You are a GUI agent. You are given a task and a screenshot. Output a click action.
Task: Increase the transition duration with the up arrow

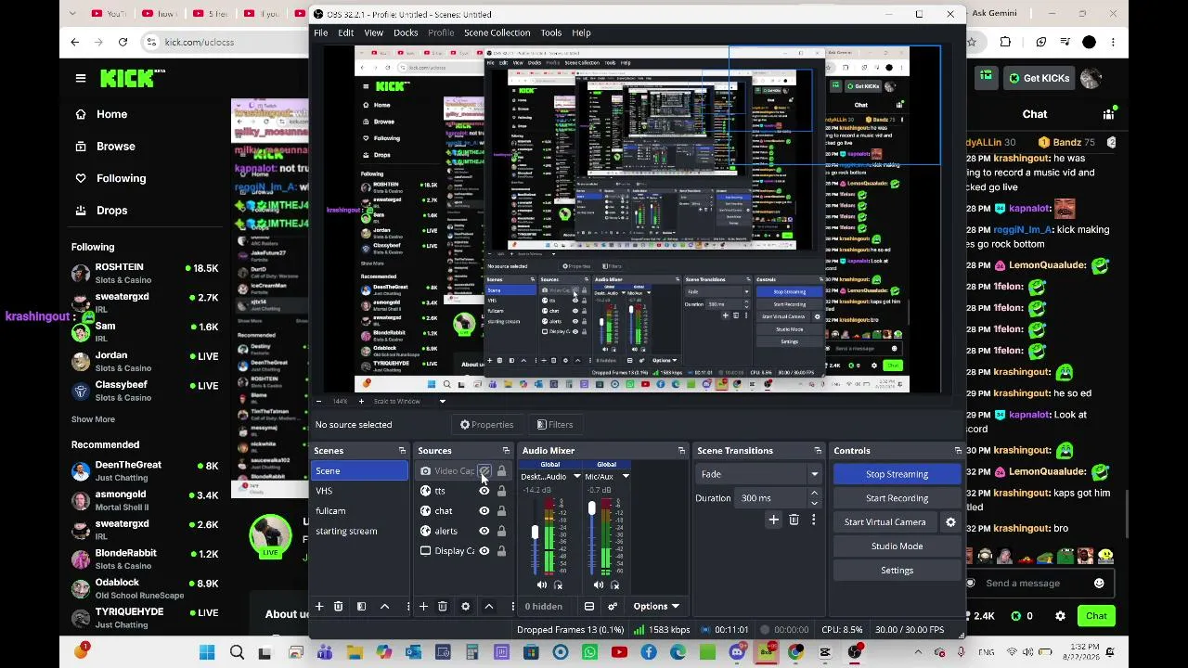coord(814,494)
